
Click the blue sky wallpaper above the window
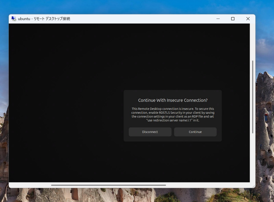click(x=134, y=7)
